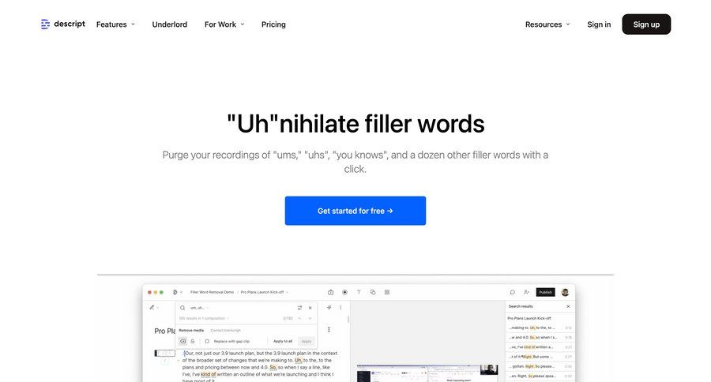711x382 pixels.
Task: Close the filler word search box
Action: [x=310, y=308]
